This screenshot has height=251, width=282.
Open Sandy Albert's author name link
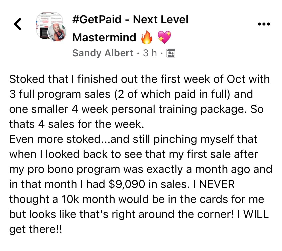[103, 53]
